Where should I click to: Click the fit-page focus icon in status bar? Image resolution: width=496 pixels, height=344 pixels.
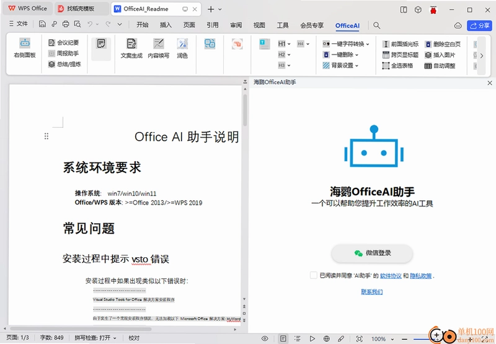[359, 338]
